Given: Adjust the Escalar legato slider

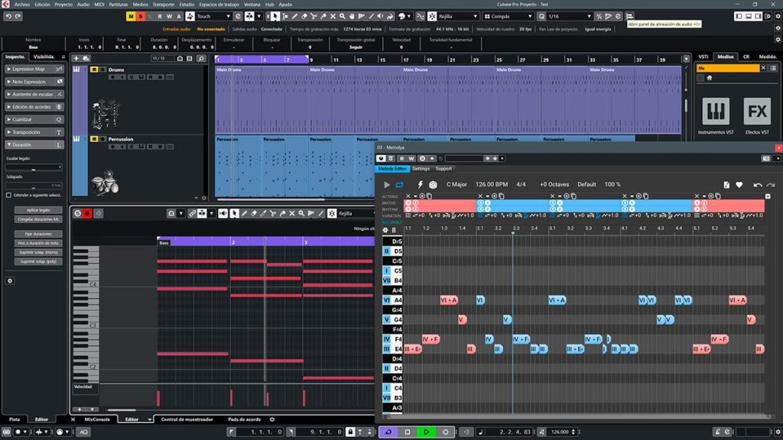Looking at the screenshot, I should tap(33, 169).
